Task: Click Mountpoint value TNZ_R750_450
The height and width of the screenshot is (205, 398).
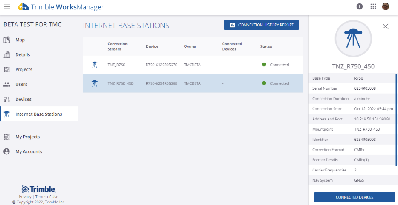Action: (367, 129)
